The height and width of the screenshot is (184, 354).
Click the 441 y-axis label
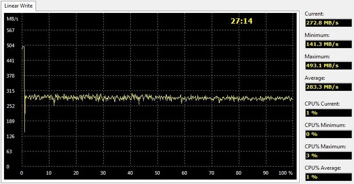coord(10,61)
